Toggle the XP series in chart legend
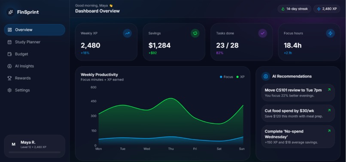Image resolution: width=346 pixels, height=162 pixels. 240,77
